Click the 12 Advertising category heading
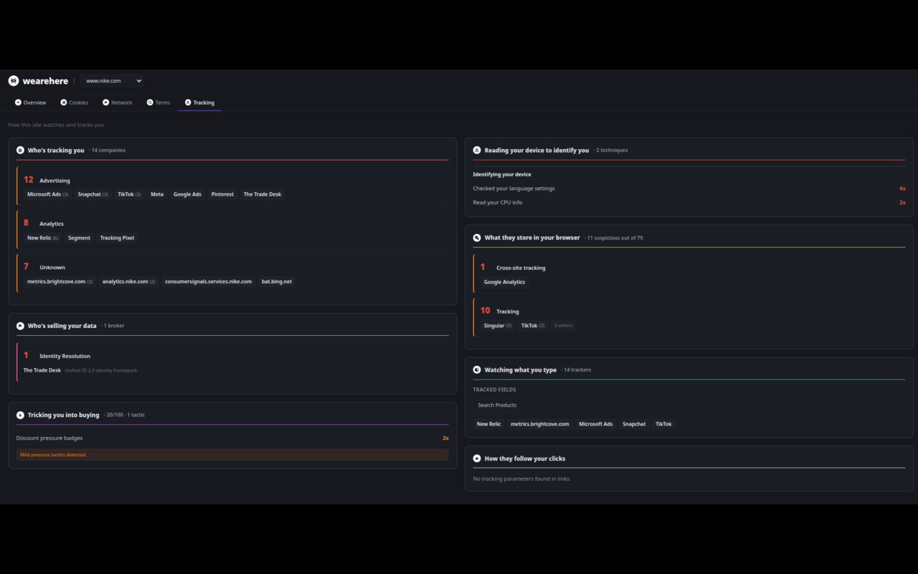This screenshot has width=918, height=574. (47, 180)
